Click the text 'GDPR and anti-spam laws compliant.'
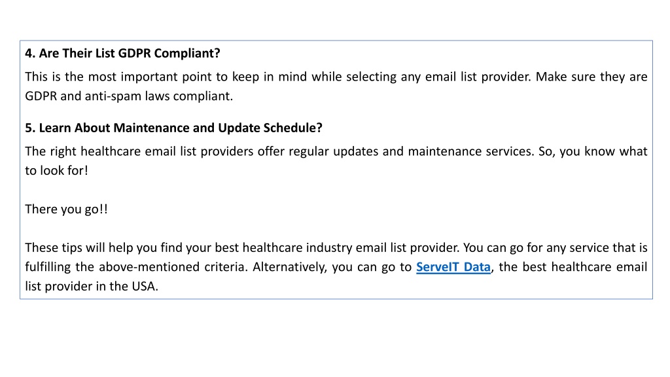 129,96
